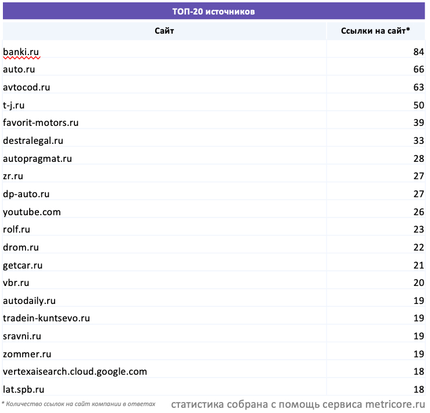Click the banki.ru site cell
Image resolution: width=430 pixels, height=413 pixels.
21,52
